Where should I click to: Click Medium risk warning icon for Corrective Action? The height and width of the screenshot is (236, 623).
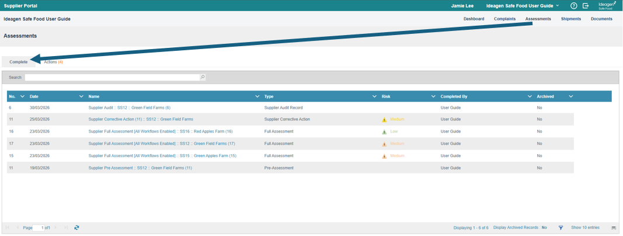(x=384, y=120)
